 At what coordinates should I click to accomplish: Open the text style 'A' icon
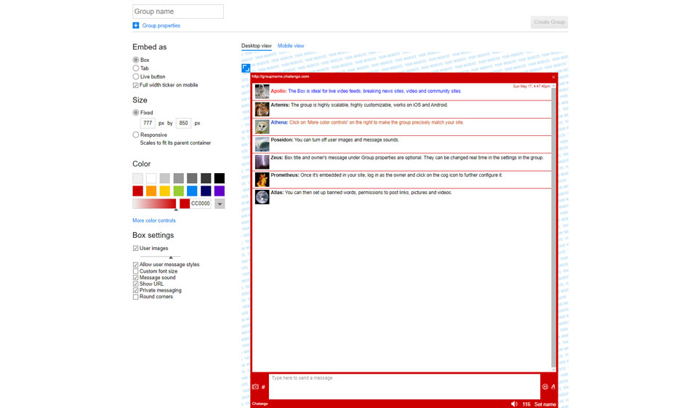[x=553, y=387]
